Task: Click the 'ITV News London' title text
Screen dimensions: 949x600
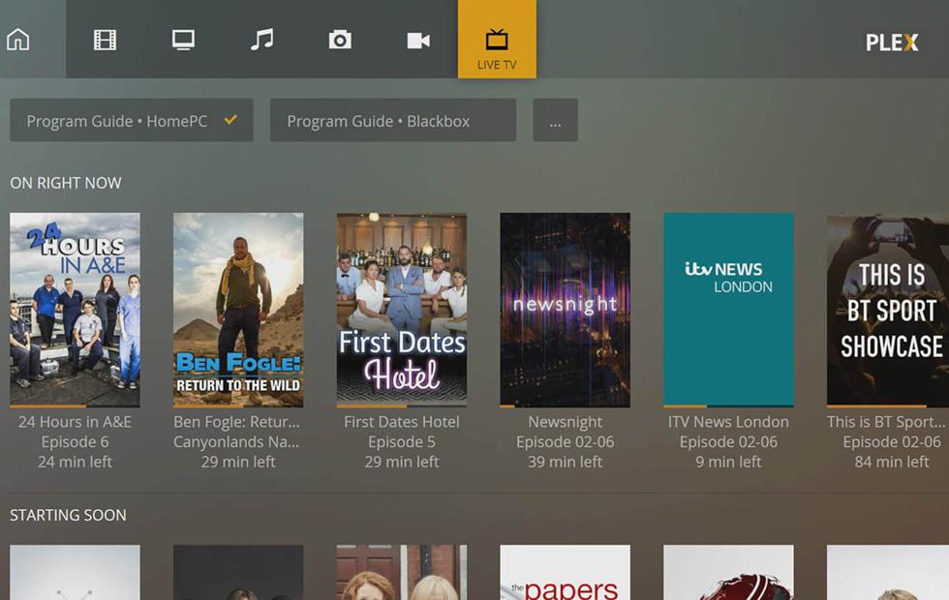Action: click(x=728, y=422)
